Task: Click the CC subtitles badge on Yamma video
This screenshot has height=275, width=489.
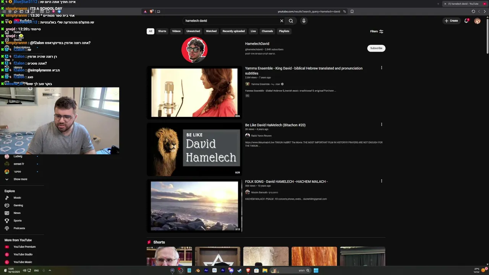Action: [248, 96]
